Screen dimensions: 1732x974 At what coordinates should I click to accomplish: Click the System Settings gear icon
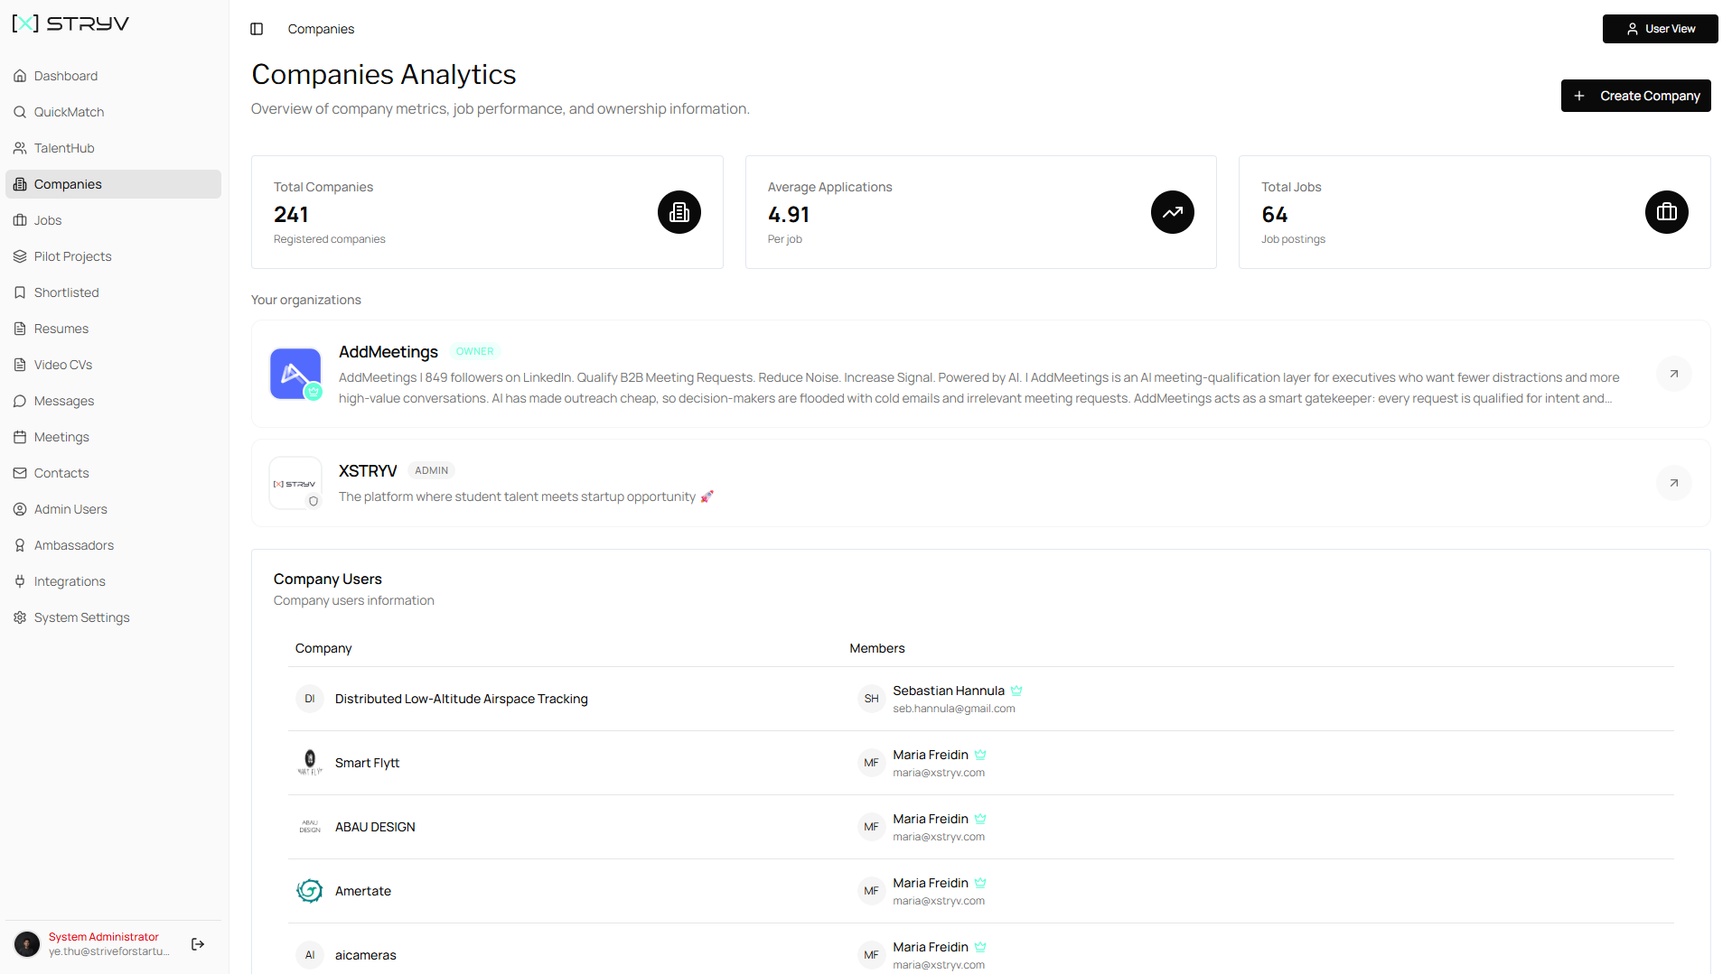[x=20, y=617]
